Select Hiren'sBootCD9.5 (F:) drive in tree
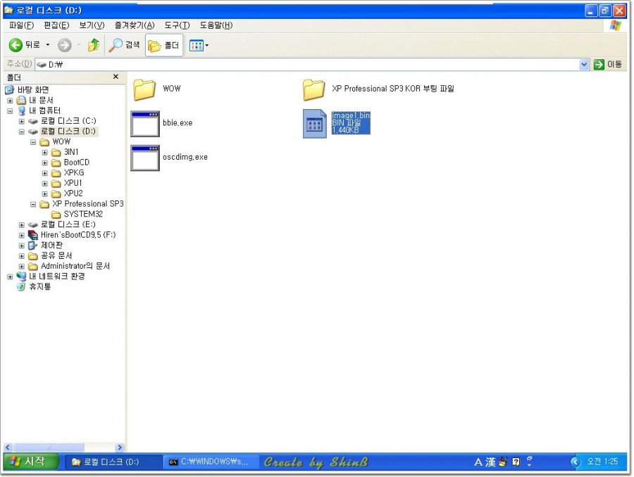This screenshot has width=634, height=477. coord(77,235)
